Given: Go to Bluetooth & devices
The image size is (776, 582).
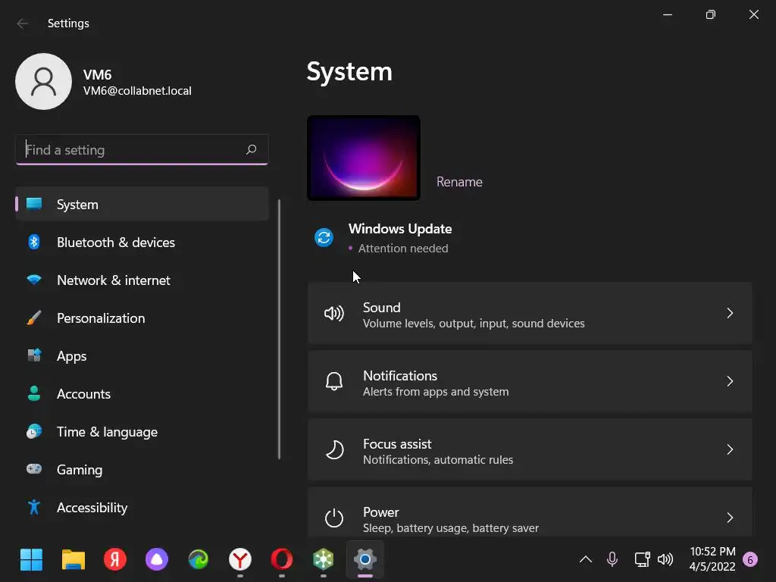Looking at the screenshot, I should [142, 242].
